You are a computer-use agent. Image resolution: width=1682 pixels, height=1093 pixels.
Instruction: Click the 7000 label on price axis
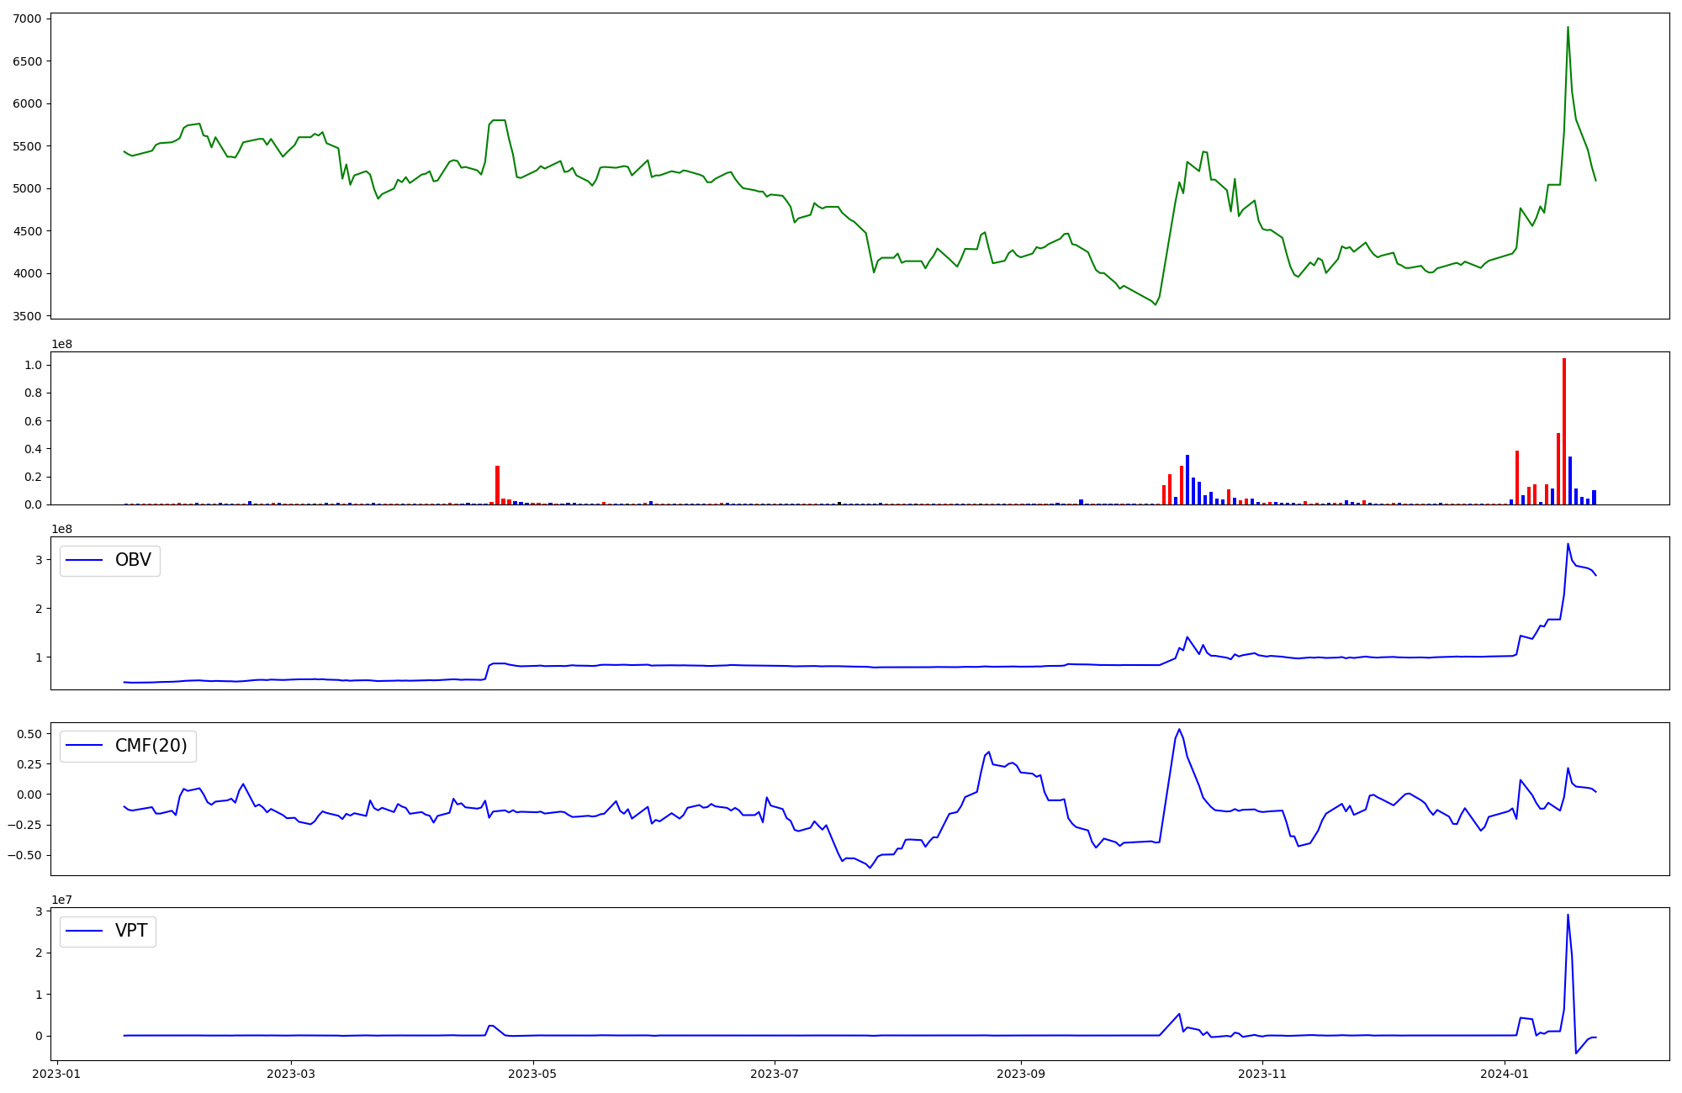[x=25, y=18]
